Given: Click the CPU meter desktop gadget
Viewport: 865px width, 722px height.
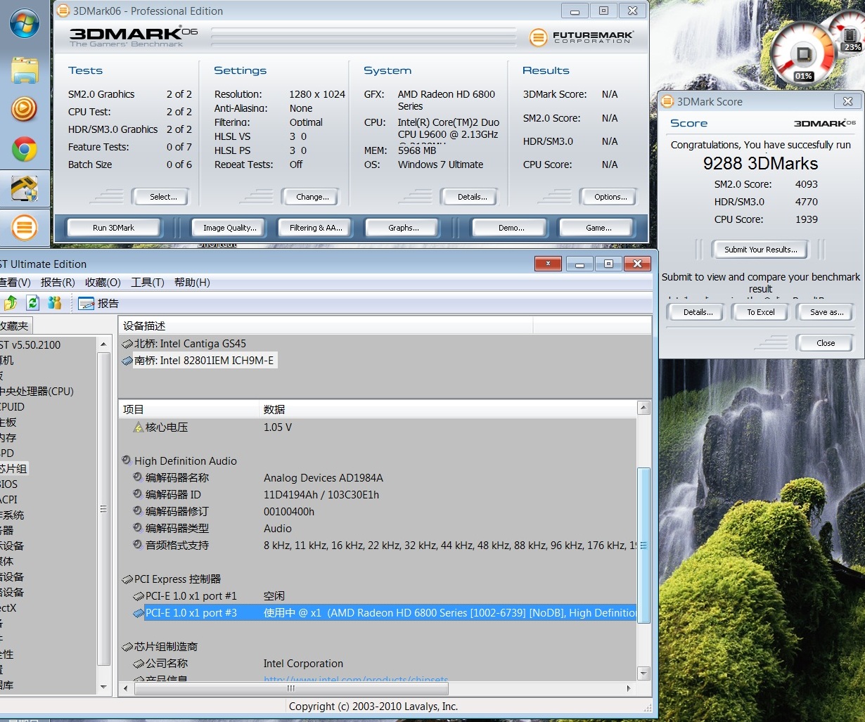Looking at the screenshot, I should pyautogui.click(x=804, y=55).
